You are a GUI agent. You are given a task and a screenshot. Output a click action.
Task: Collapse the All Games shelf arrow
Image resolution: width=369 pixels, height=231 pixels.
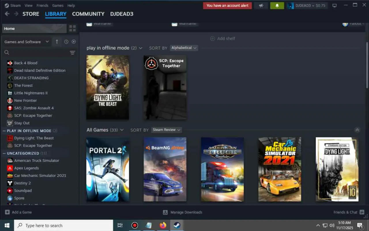357,130
